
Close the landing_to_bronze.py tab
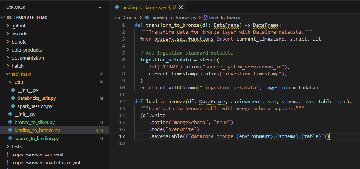coord(181,7)
